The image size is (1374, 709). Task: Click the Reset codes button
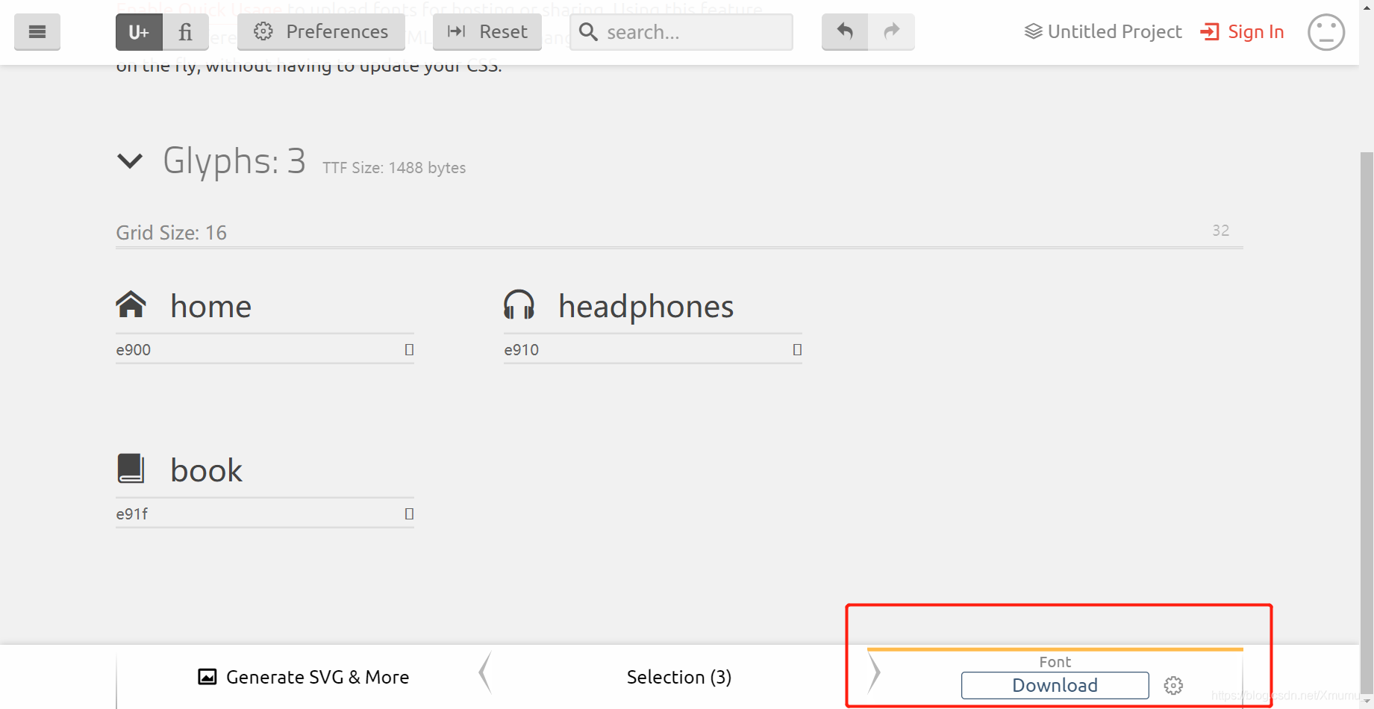click(487, 32)
